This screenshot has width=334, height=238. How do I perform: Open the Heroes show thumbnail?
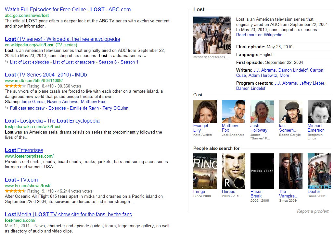(x=233, y=171)
